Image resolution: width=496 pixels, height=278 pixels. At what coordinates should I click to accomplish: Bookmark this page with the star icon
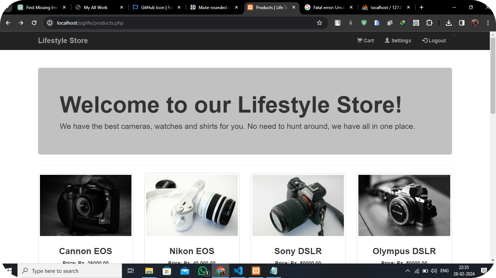pos(320,23)
